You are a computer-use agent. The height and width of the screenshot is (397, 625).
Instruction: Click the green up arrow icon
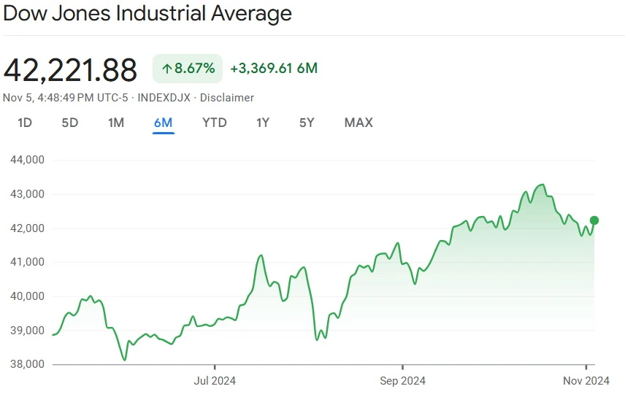pyautogui.click(x=166, y=69)
